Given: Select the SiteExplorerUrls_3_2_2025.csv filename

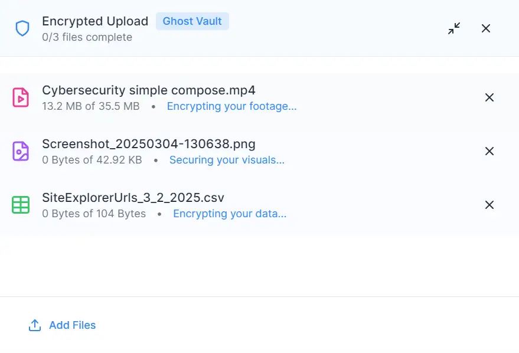Looking at the screenshot, I should [x=133, y=198].
